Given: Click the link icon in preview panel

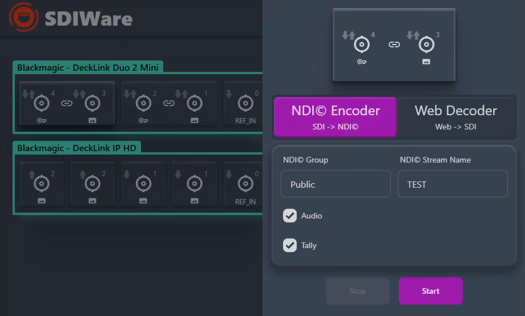Looking at the screenshot, I should coord(394,44).
